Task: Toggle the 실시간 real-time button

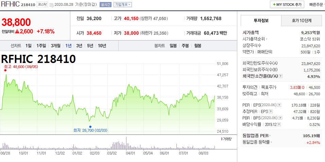Action: tap(106, 4)
